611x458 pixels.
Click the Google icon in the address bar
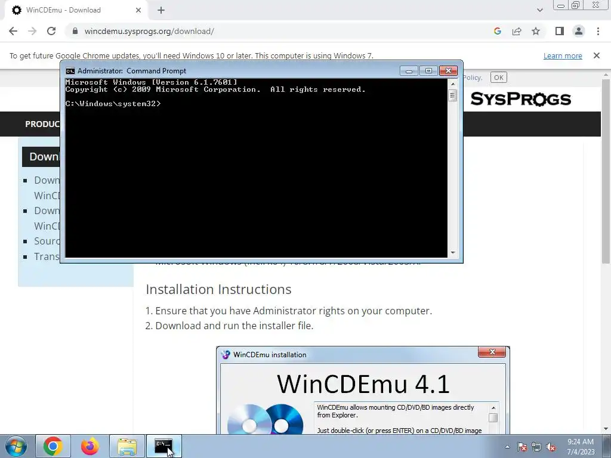(x=497, y=31)
